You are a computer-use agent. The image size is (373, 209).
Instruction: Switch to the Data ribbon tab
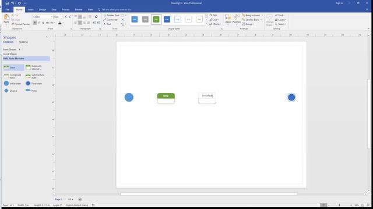click(x=54, y=10)
